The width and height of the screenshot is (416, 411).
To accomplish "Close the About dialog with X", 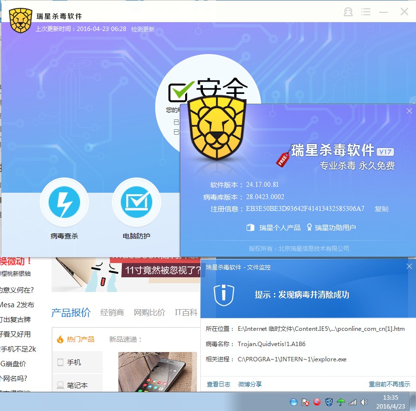I will [409, 111].
